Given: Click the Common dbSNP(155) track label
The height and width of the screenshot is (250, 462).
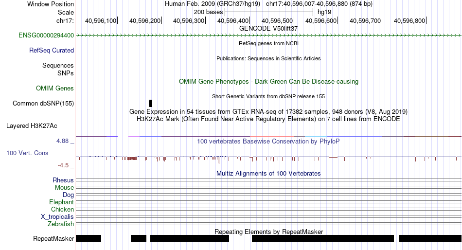Looking at the screenshot, I should (43, 104).
